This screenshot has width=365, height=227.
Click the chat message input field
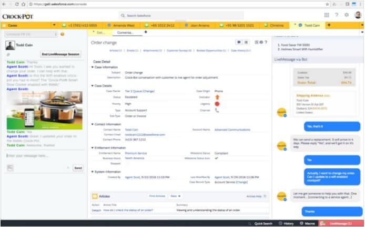coord(44,156)
